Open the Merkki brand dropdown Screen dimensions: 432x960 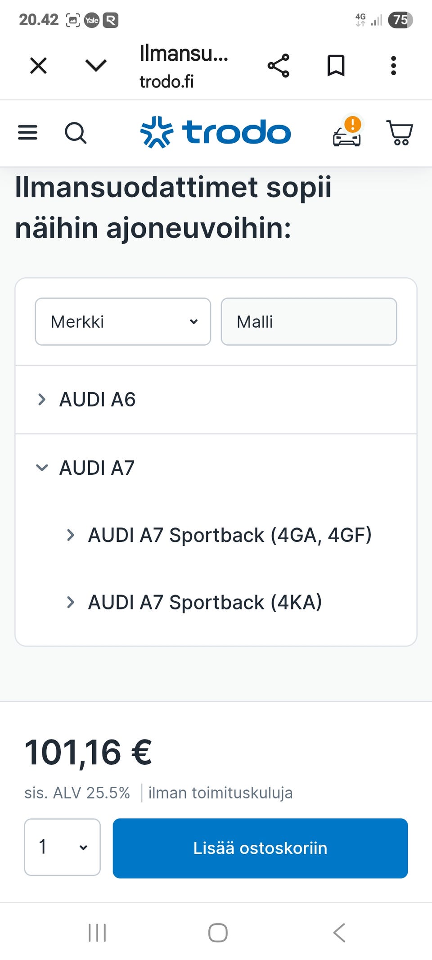pyautogui.click(x=123, y=322)
